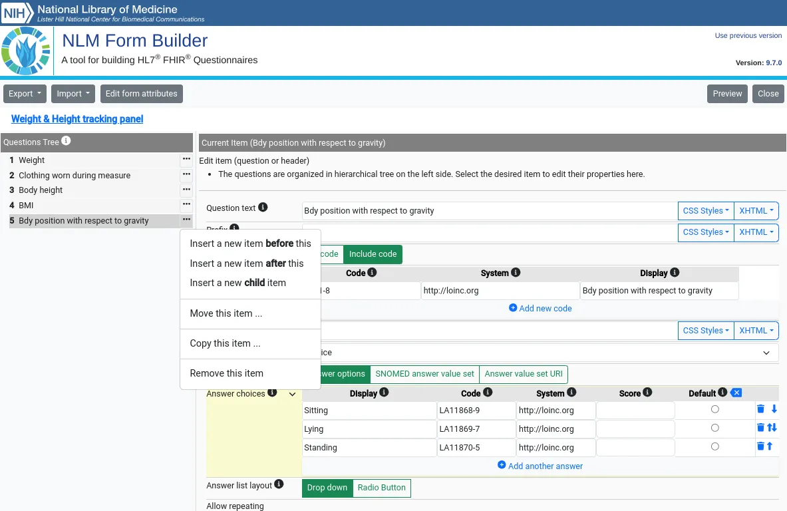787x511 pixels.
Task: Delete the Sitting answer with its trash icon
Action: click(760, 409)
